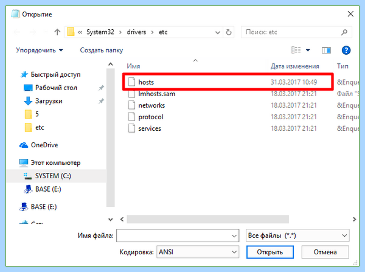Sort by "Тип" column header
365x272 pixels.
pos(342,66)
